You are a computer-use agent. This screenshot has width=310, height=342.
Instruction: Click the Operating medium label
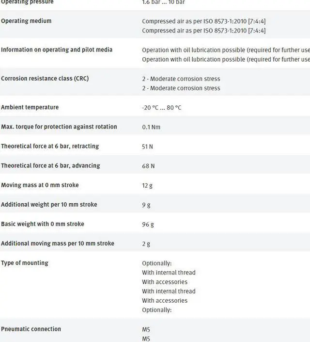26,21
